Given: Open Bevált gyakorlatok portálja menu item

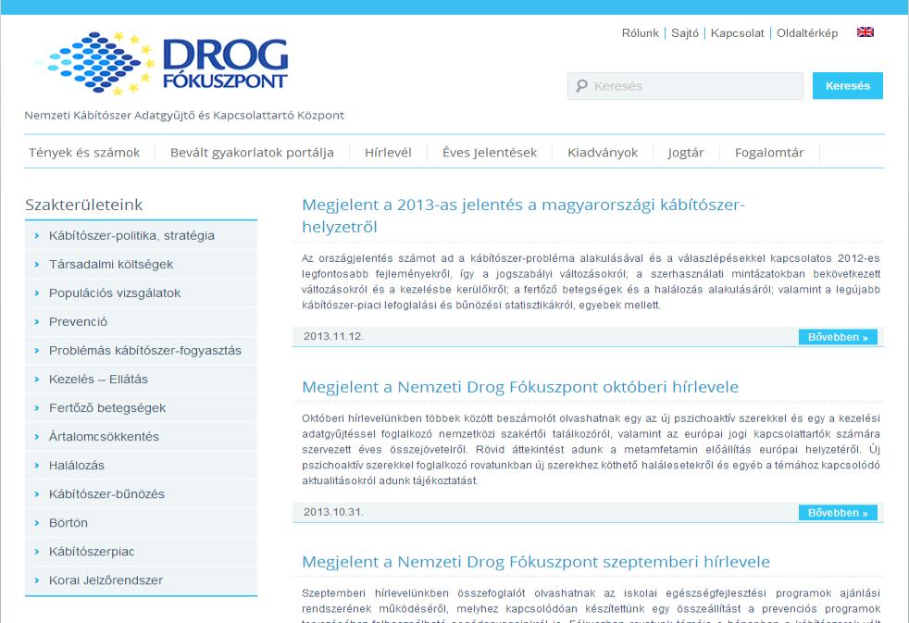Looking at the screenshot, I should pyautogui.click(x=252, y=153).
